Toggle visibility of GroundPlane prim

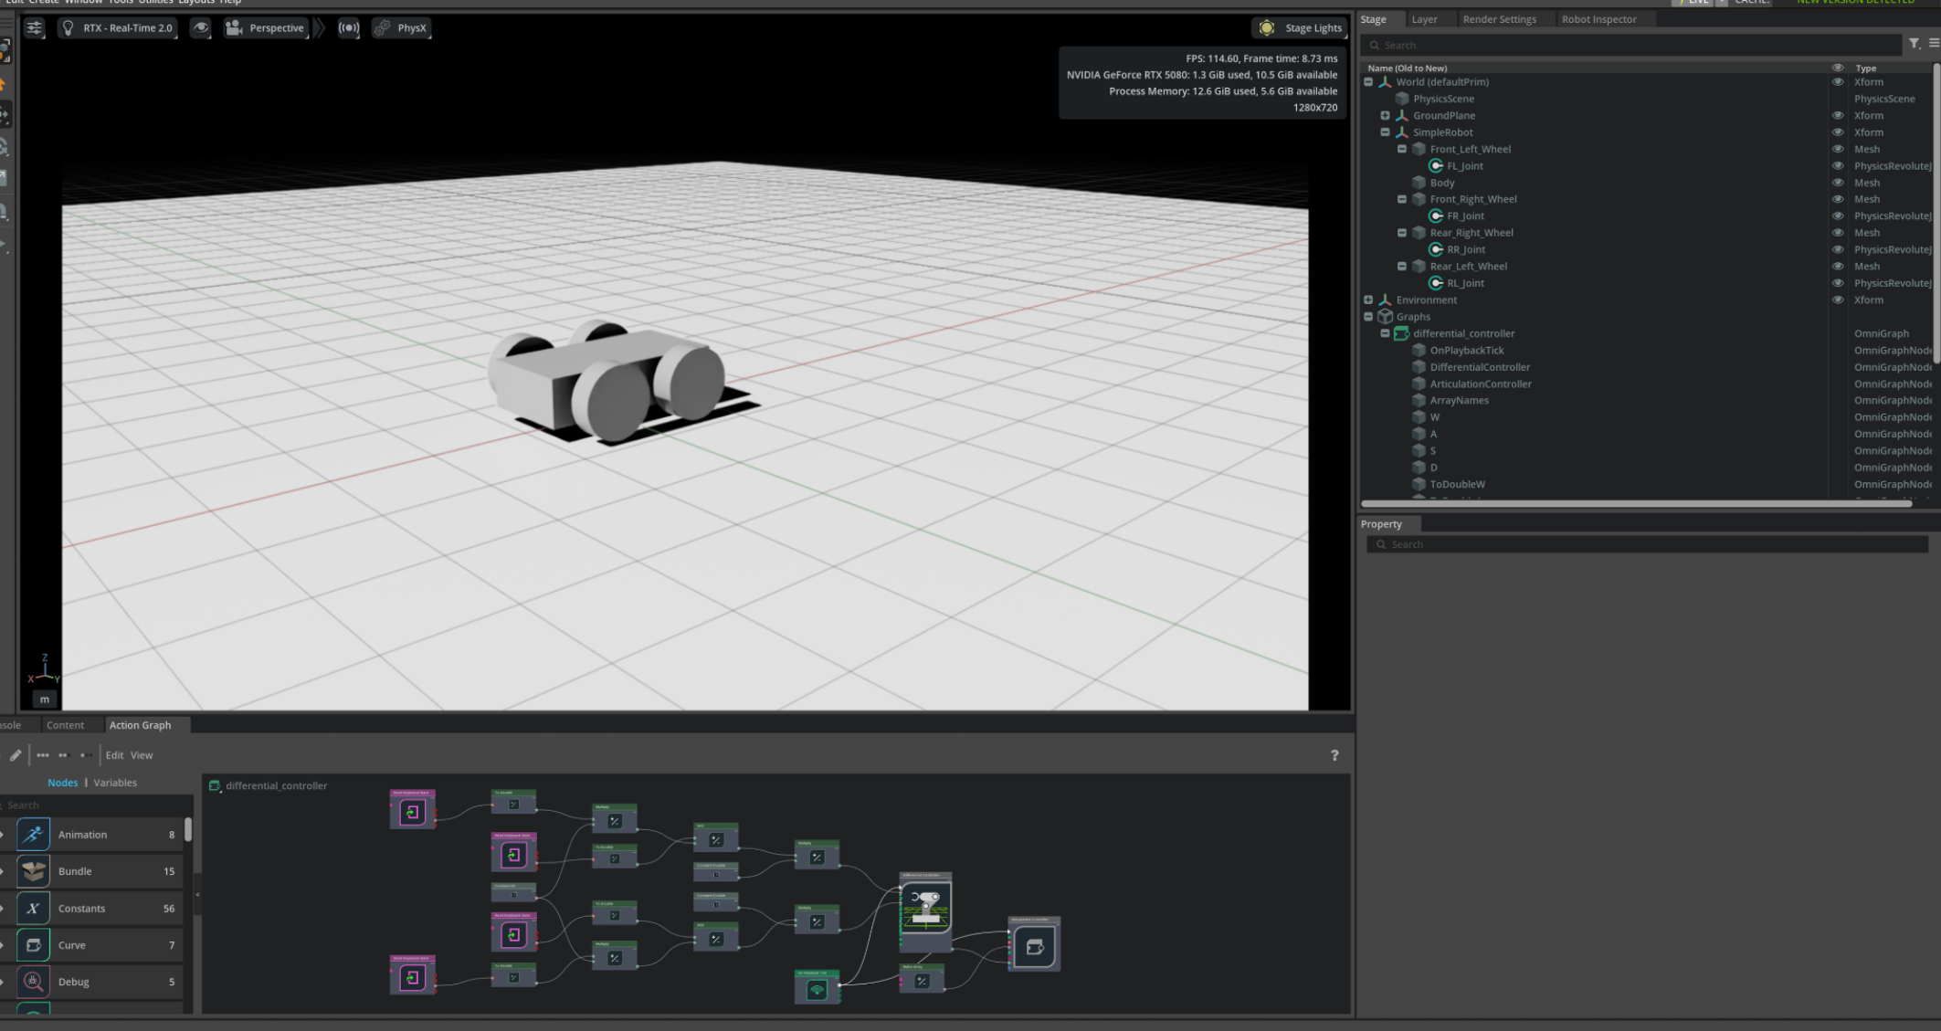1838,116
